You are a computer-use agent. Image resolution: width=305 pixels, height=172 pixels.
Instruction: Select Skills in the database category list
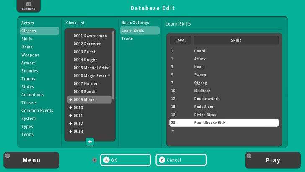click(27, 39)
